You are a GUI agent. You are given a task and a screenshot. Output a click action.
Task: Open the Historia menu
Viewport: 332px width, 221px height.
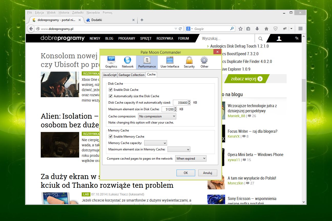pyautogui.click(x=64, y=13)
